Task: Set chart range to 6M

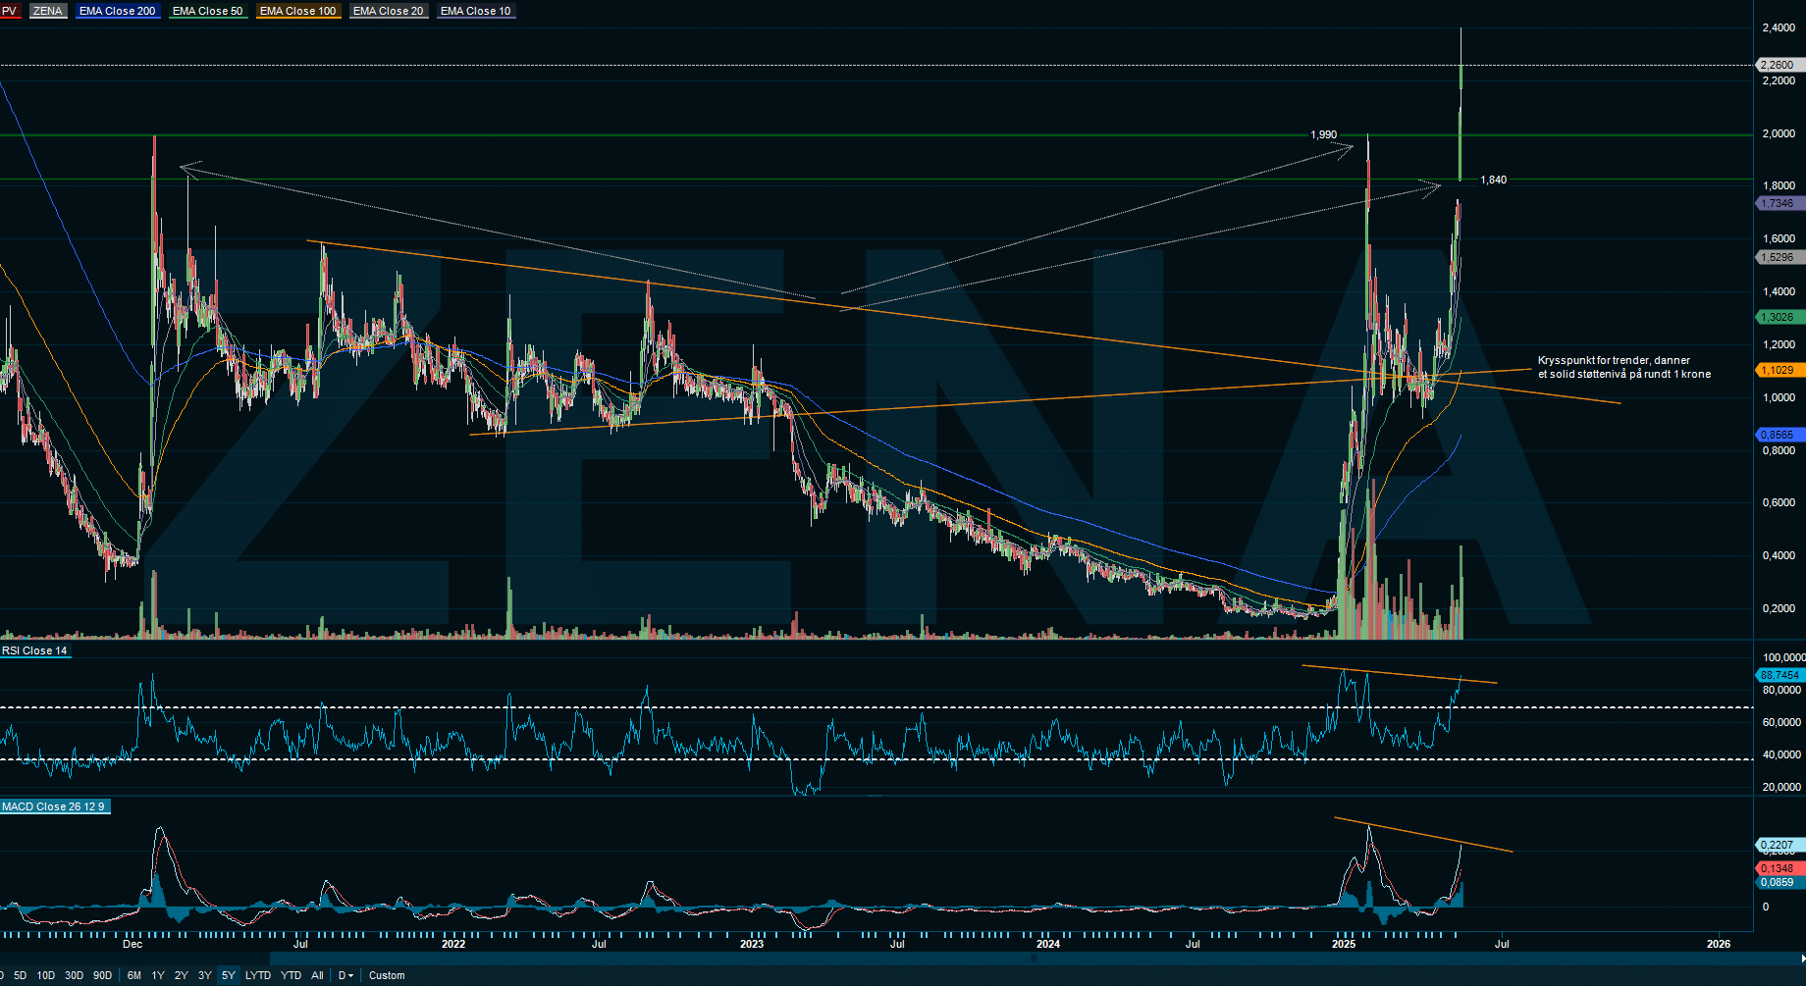Action: tap(134, 975)
